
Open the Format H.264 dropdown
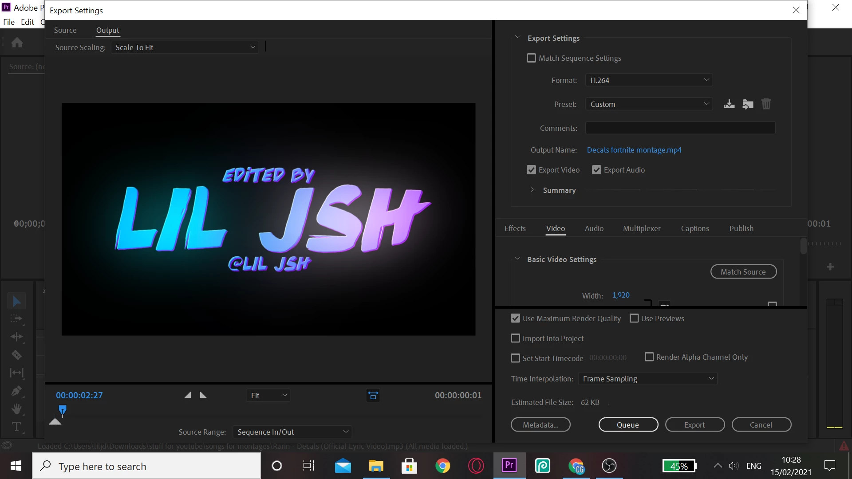pyautogui.click(x=649, y=80)
